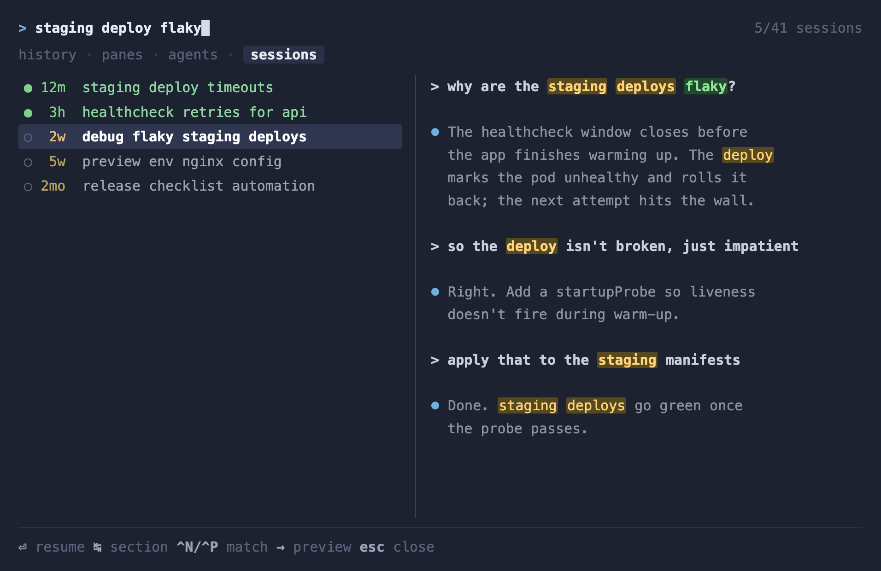Click the return-key resume icon in footer
Viewport: 881px width, 571px height.
(23, 547)
